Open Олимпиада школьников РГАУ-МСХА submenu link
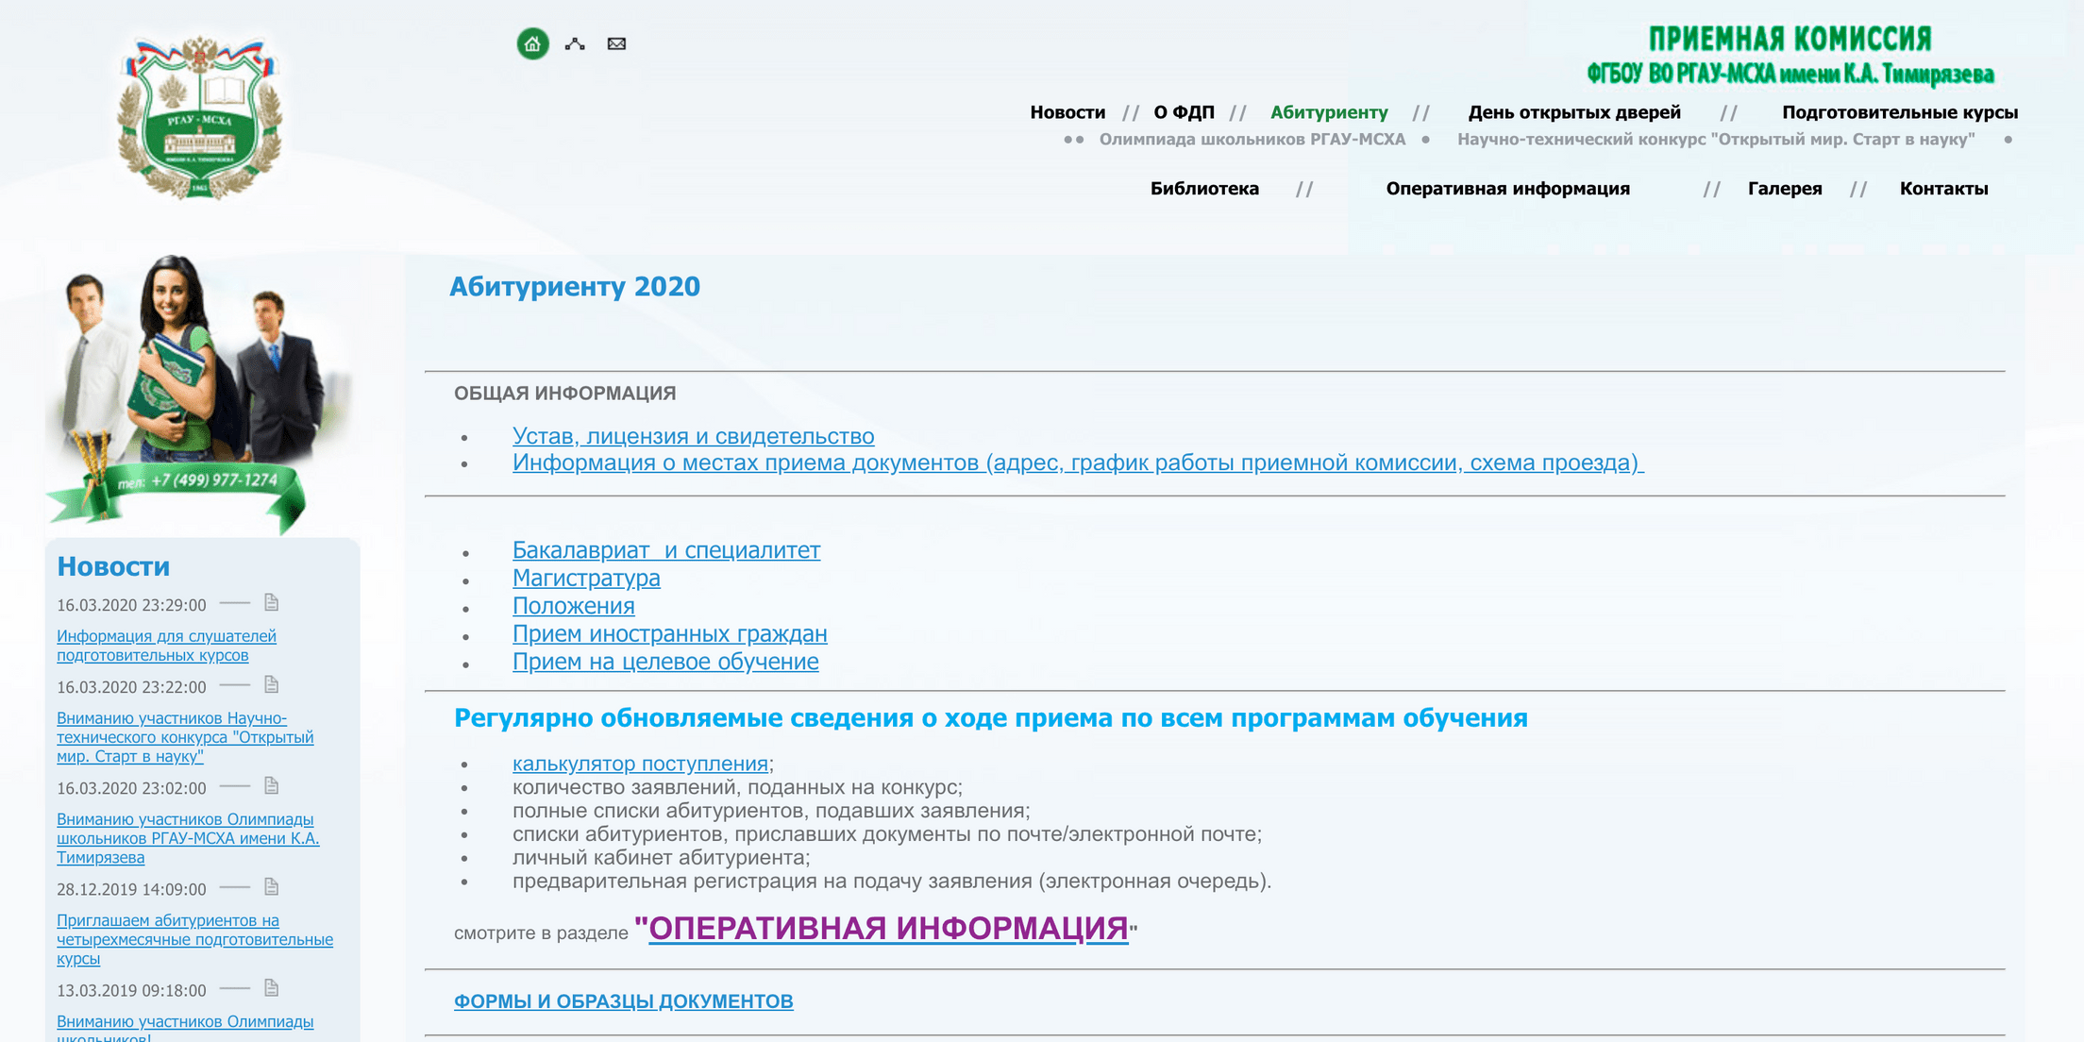The width and height of the screenshot is (2084, 1042). click(x=1252, y=140)
